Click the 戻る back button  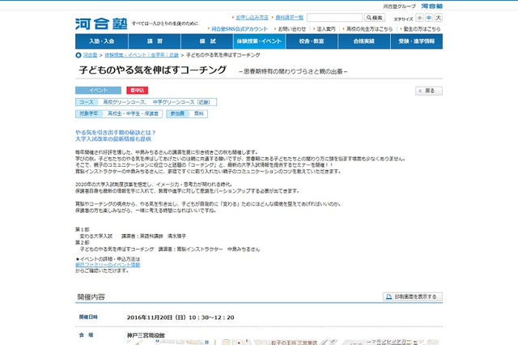pyautogui.click(x=429, y=91)
